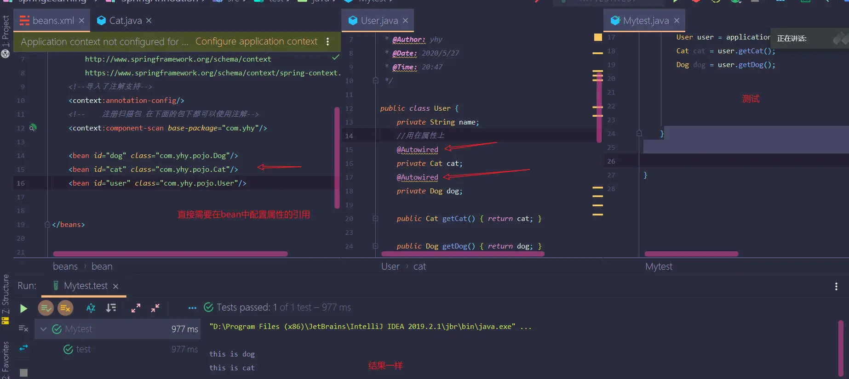Click Run console vertical scrollbar
Screen dimensions: 849x379
pos(841,348)
